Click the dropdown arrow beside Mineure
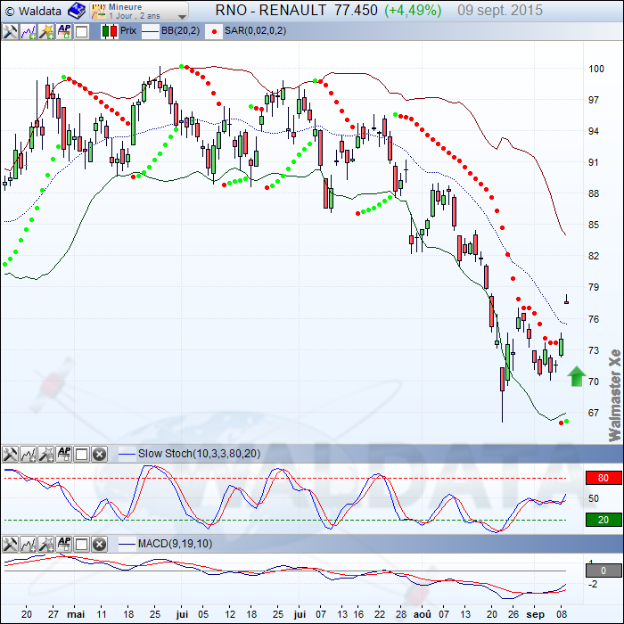The width and height of the screenshot is (624, 624). point(182,17)
